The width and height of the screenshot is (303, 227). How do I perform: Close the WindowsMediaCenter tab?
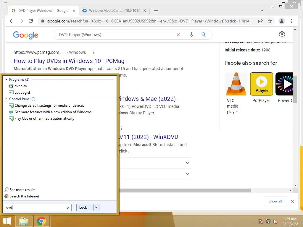144,11
